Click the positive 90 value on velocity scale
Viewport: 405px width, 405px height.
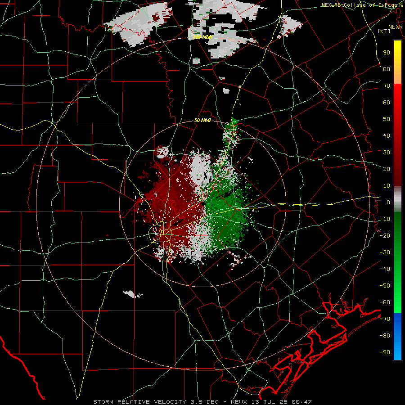click(x=387, y=53)
